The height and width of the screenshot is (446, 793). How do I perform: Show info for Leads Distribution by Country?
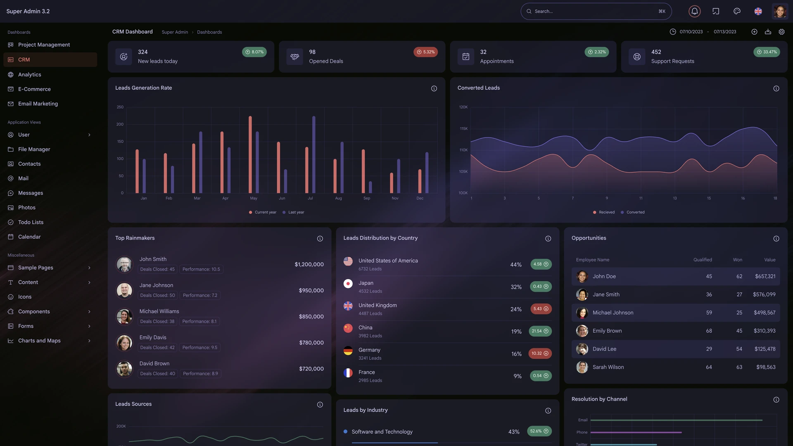pyautogui.click(x=548, y=239)
